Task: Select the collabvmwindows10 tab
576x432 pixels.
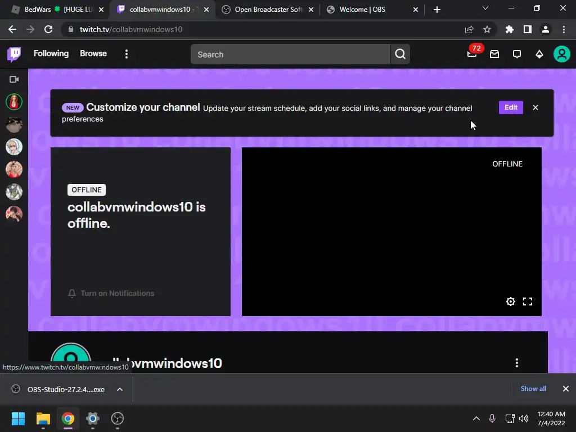Action: [163, 10]
